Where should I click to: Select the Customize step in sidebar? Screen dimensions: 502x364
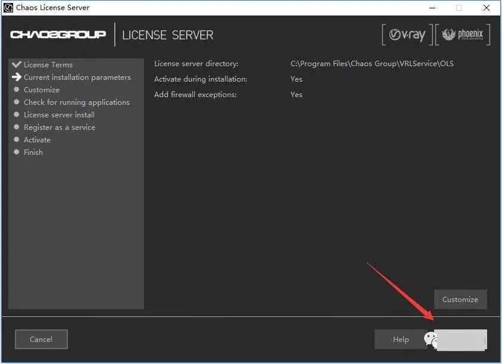pyautogui.click(x=42, y=90)
